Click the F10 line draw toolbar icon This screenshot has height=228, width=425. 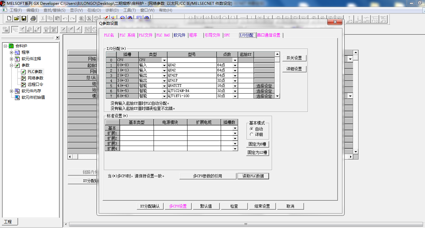click(x=375, y=19)
